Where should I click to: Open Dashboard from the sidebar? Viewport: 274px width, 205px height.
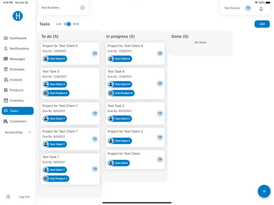point(17,38)
